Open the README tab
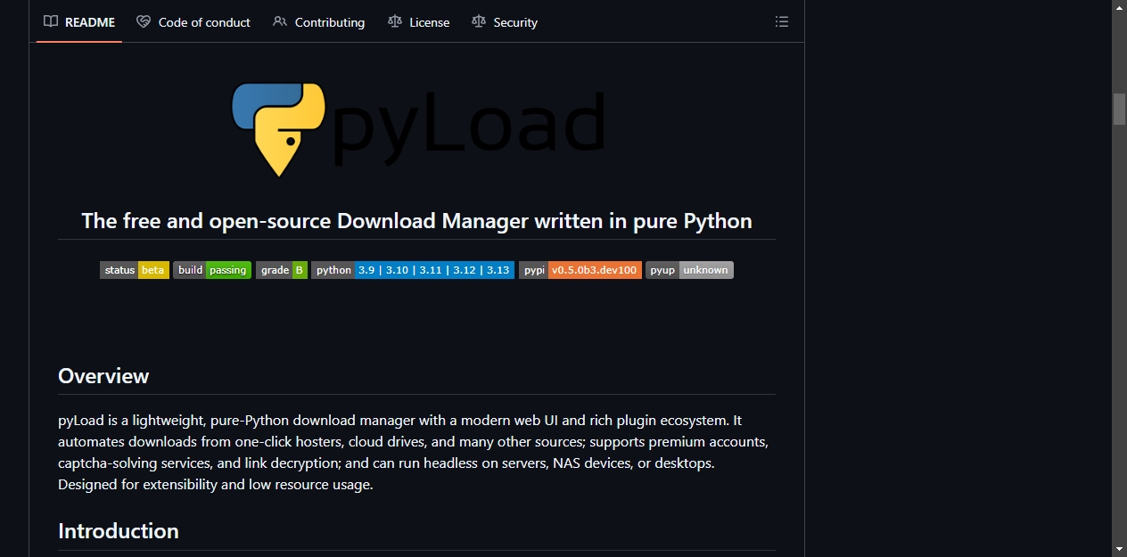The height and width of the screenshot is (557, 1127). 79,22
